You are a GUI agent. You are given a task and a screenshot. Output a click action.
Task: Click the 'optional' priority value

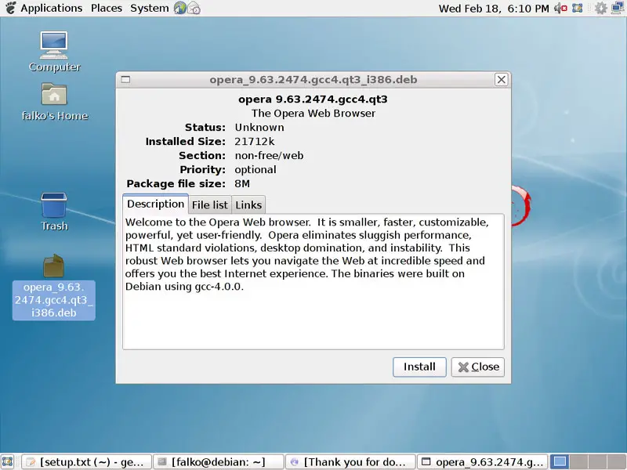256,170
